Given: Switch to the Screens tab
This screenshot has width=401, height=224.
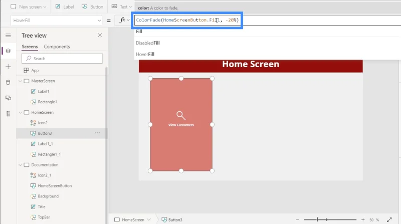Looking at the screenshot, I should pyautogui.click(x=30, y=47).
